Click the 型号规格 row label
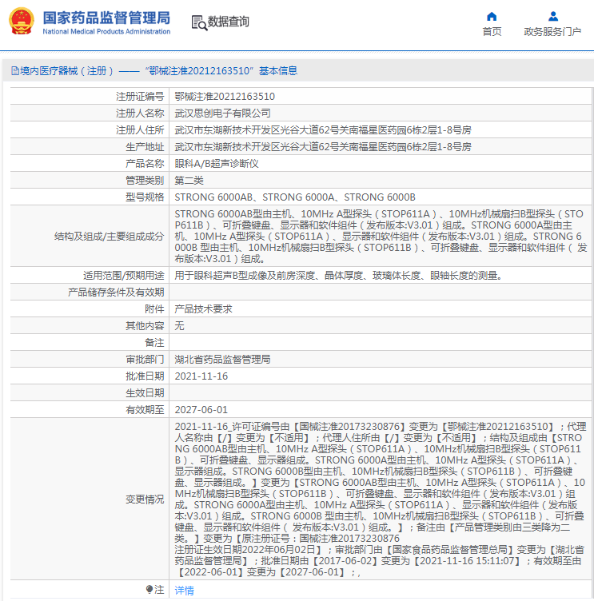 click(145, 197)
